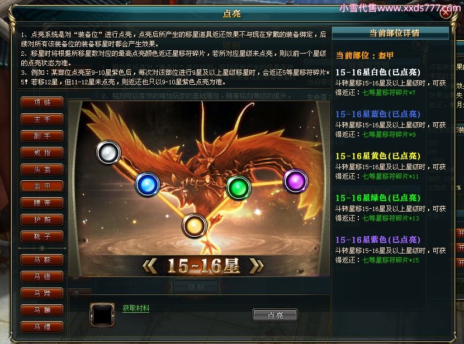The image size is (464, 344).
Task: Switch to 副手 equipment slot
Action: (x=42, y=136)
